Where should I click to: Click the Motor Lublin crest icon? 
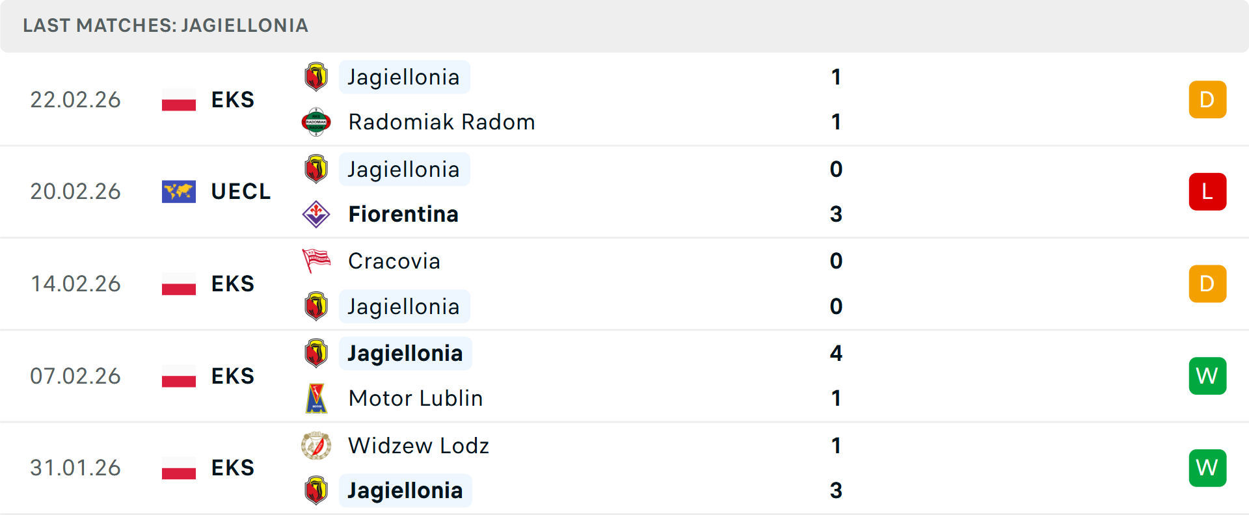pos(316,398)
